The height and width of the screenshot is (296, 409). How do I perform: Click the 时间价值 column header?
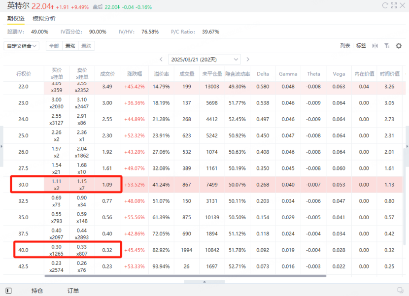[390, 74]
